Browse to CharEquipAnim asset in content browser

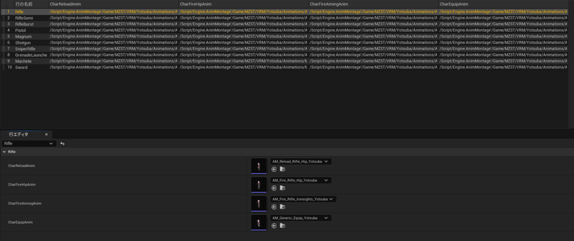coord(282,226)
